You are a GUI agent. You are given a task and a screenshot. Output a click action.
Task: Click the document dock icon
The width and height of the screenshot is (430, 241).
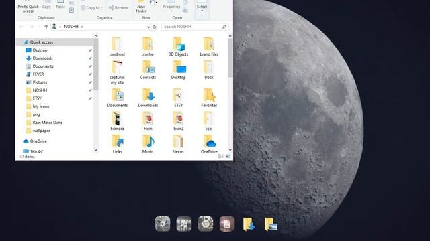point(227,224)
